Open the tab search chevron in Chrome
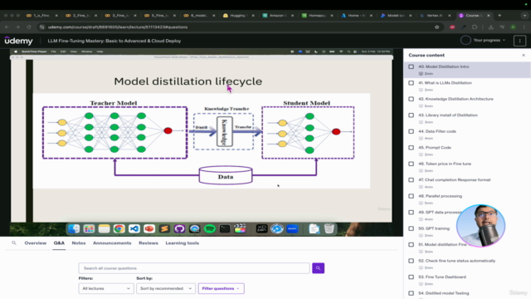The height and width of the screenshot is (299, 531). pyautogui.click(x=524, y=15)
